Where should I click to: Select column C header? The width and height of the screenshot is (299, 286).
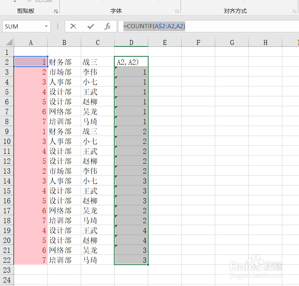click(98, 42)
